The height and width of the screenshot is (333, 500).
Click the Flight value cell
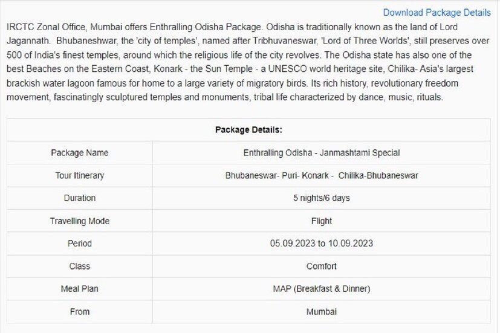point(321,221)
